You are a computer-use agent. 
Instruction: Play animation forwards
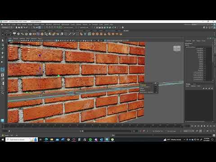coord(205,126)
